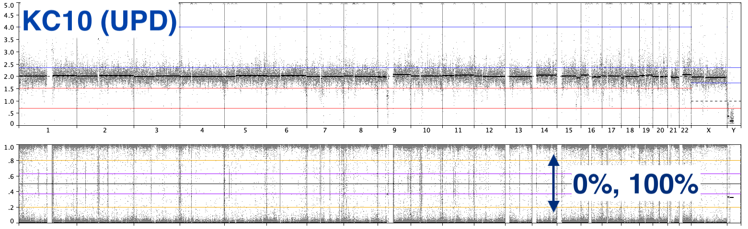Viewport: 748px width, 229px height.
Task: Click chromosome 13 axis label
Action: click(518, 130)
